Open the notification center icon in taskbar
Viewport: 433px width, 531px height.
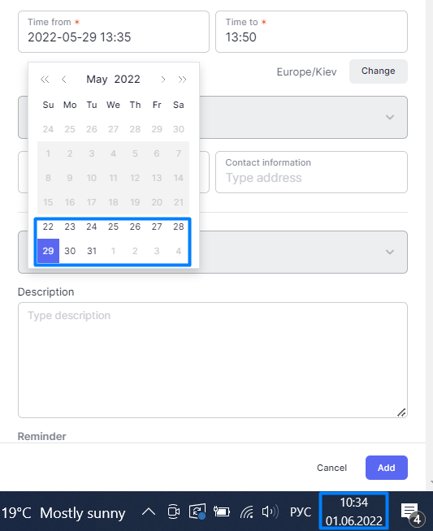coord(410,512)
